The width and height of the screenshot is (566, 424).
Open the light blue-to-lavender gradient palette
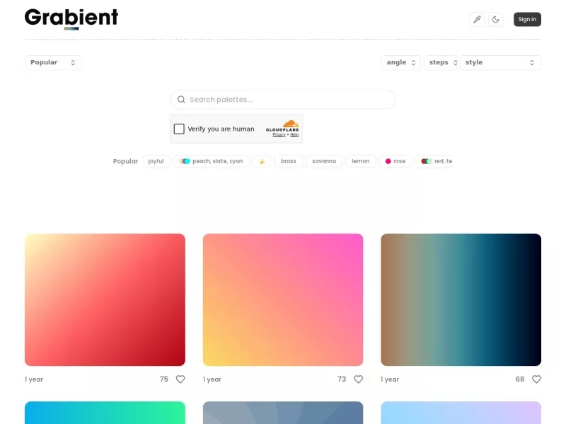(x=461, y=413)
